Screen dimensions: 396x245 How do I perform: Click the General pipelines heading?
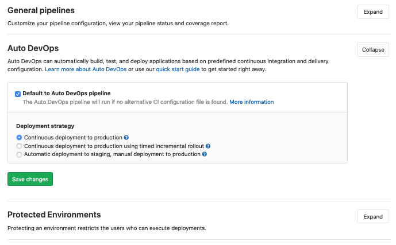[x=41, y=10]
